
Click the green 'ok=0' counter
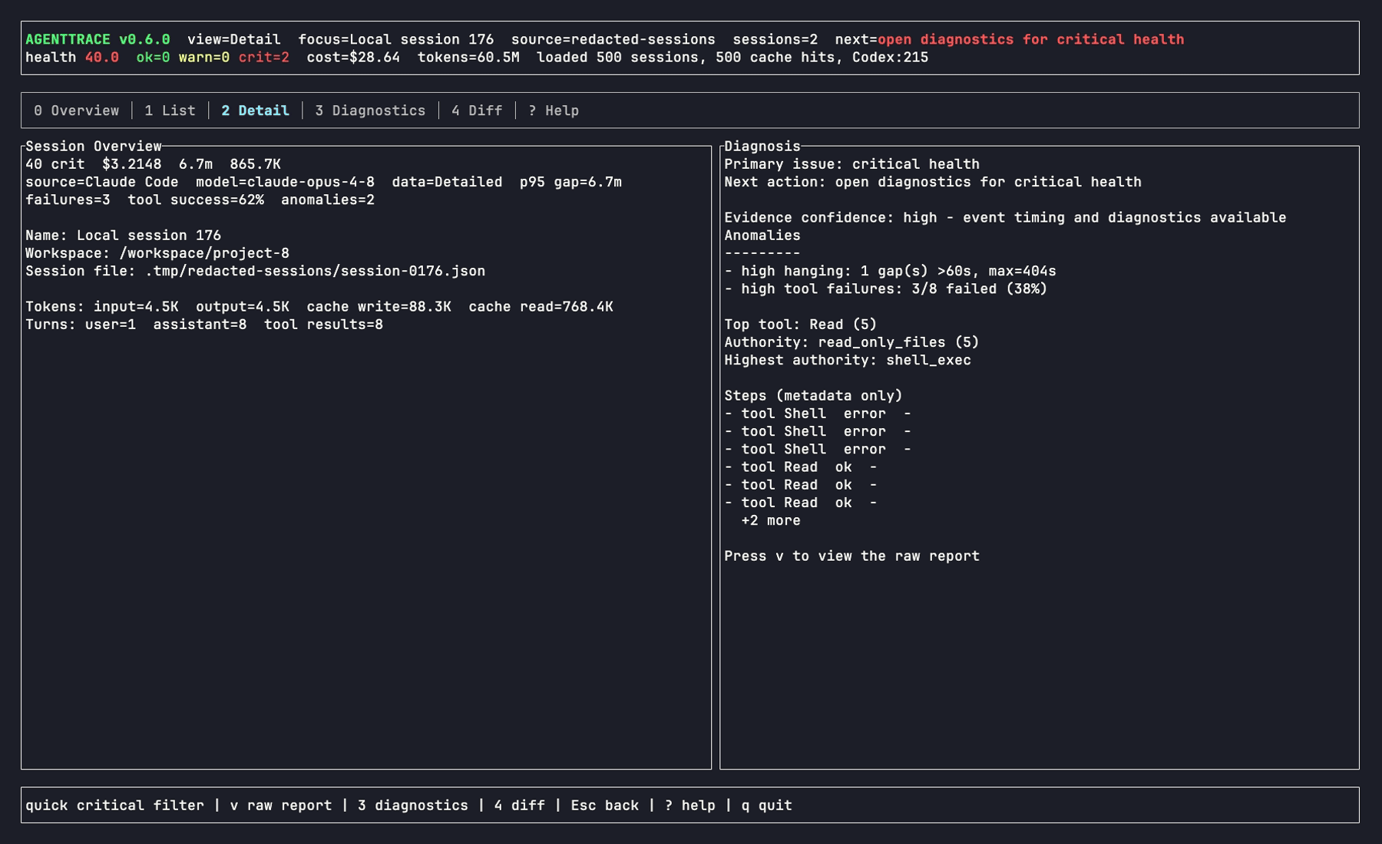(x=153, y=58)
